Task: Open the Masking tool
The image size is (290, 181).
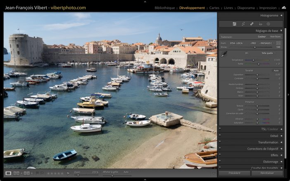Action: click(x=269, y=24)
